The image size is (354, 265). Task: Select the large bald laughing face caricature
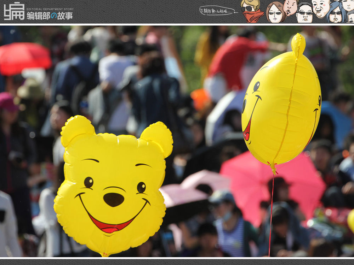click(x=321, y=8)
